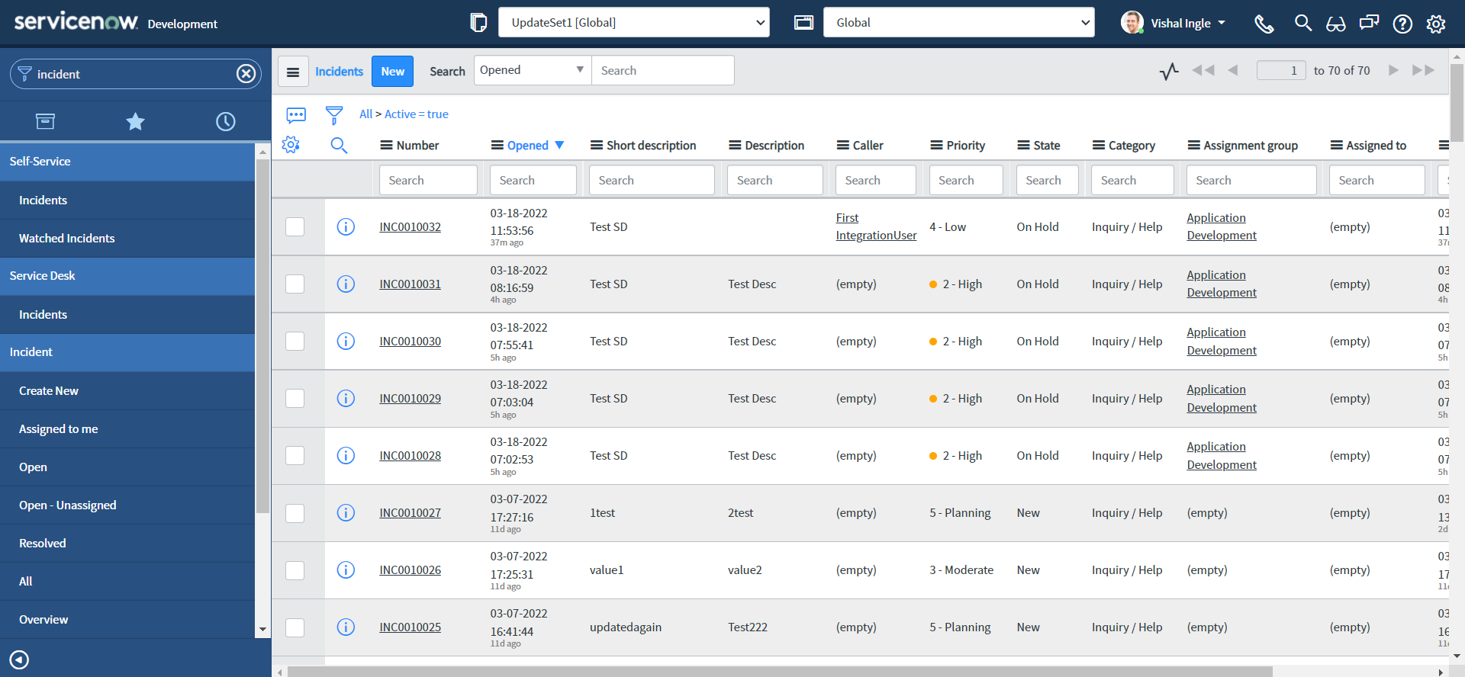Click the page vertical scrollbar

(x=1457, y=103)
